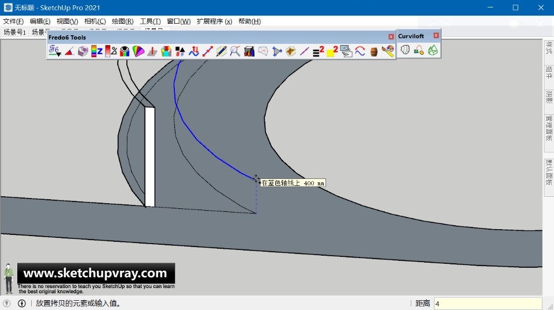Select the purple cube tool icon

[83, 51]
